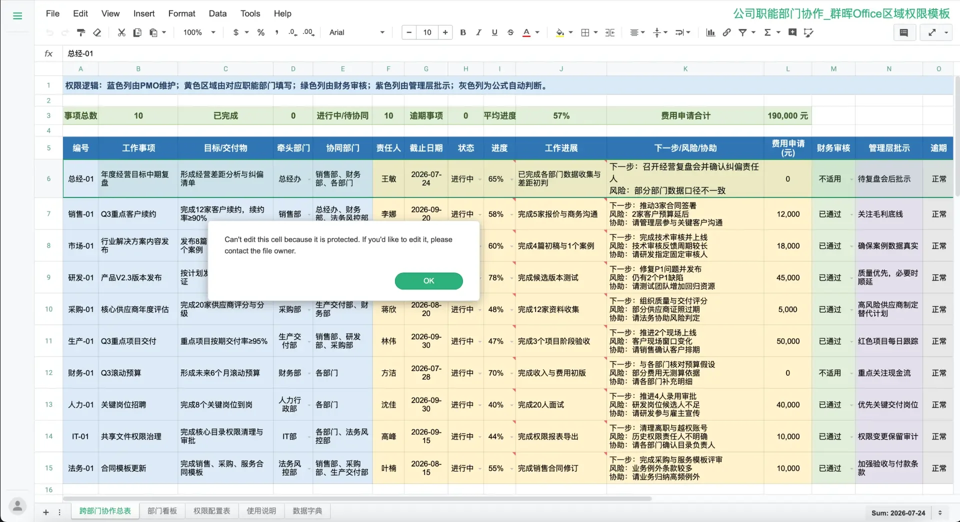Apply comma thousands separator format
The width and height of the screenshot is (960, 522).
click(276, 32)
